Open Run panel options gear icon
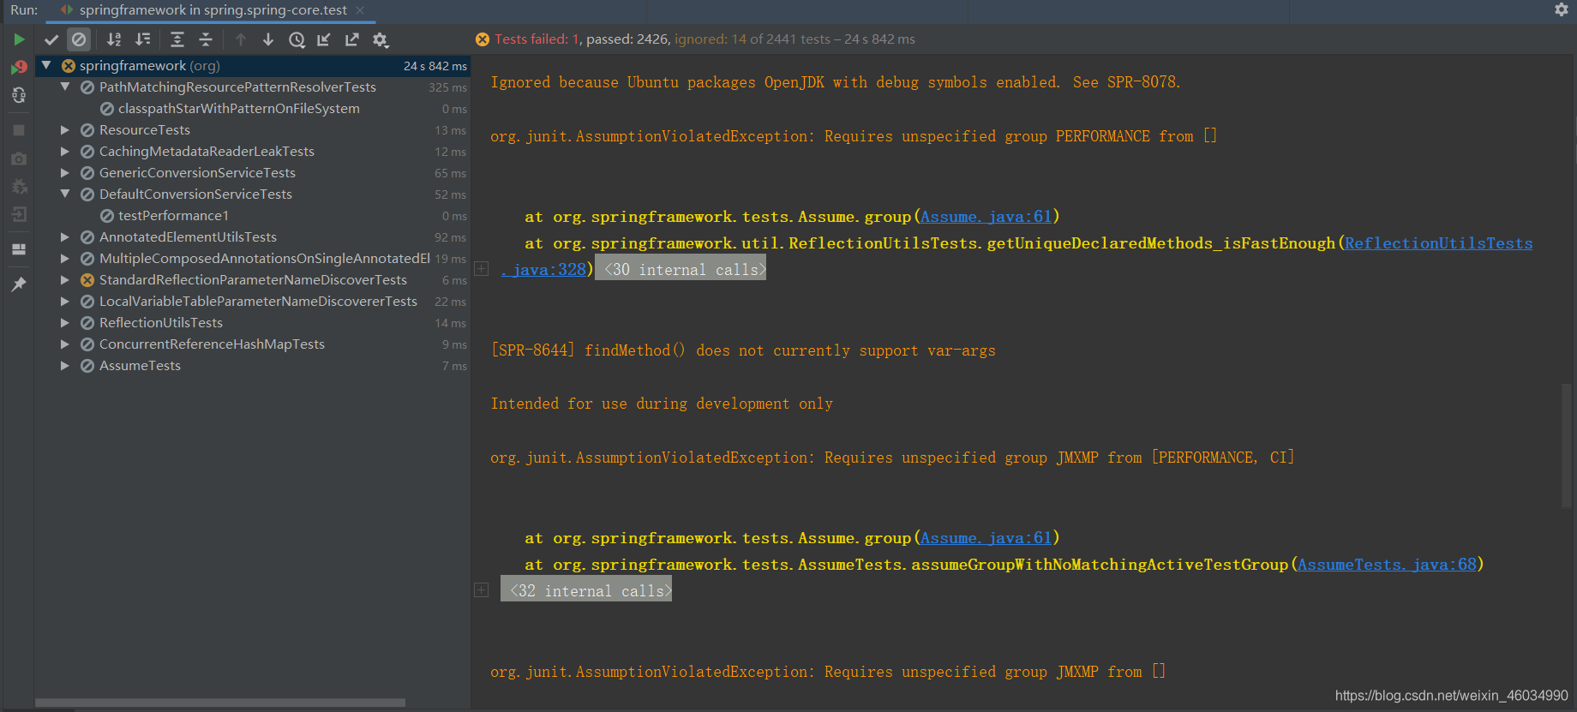 1562,9
